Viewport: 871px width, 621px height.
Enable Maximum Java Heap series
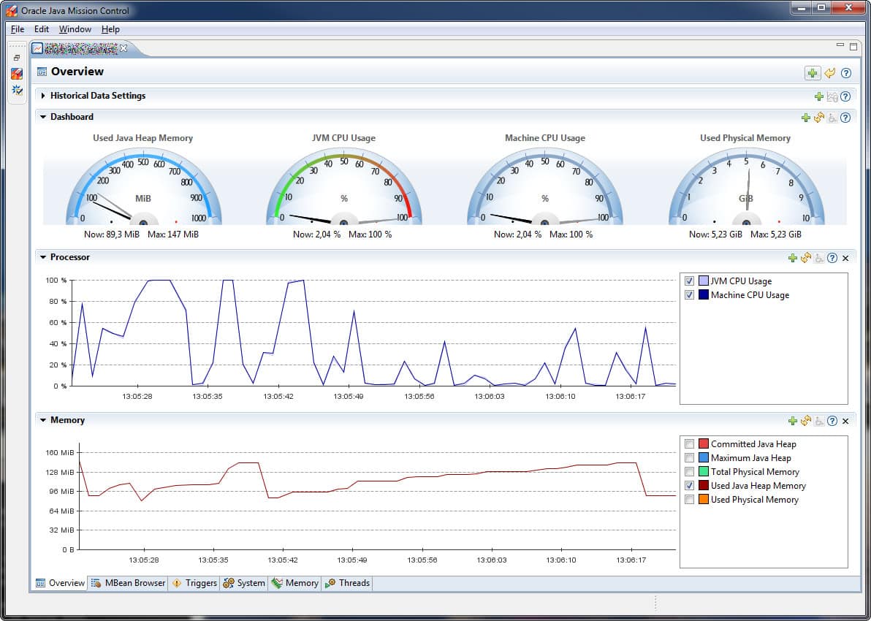click(689, 457)
